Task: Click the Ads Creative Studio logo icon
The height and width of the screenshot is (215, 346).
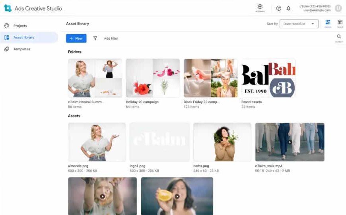Action: pos(8,8)
